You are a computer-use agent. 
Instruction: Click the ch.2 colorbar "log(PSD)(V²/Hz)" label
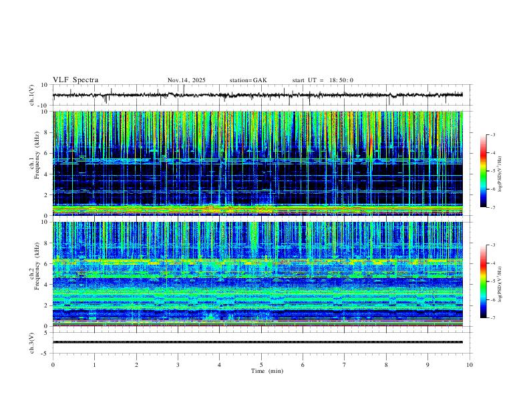tap(500, 285)
